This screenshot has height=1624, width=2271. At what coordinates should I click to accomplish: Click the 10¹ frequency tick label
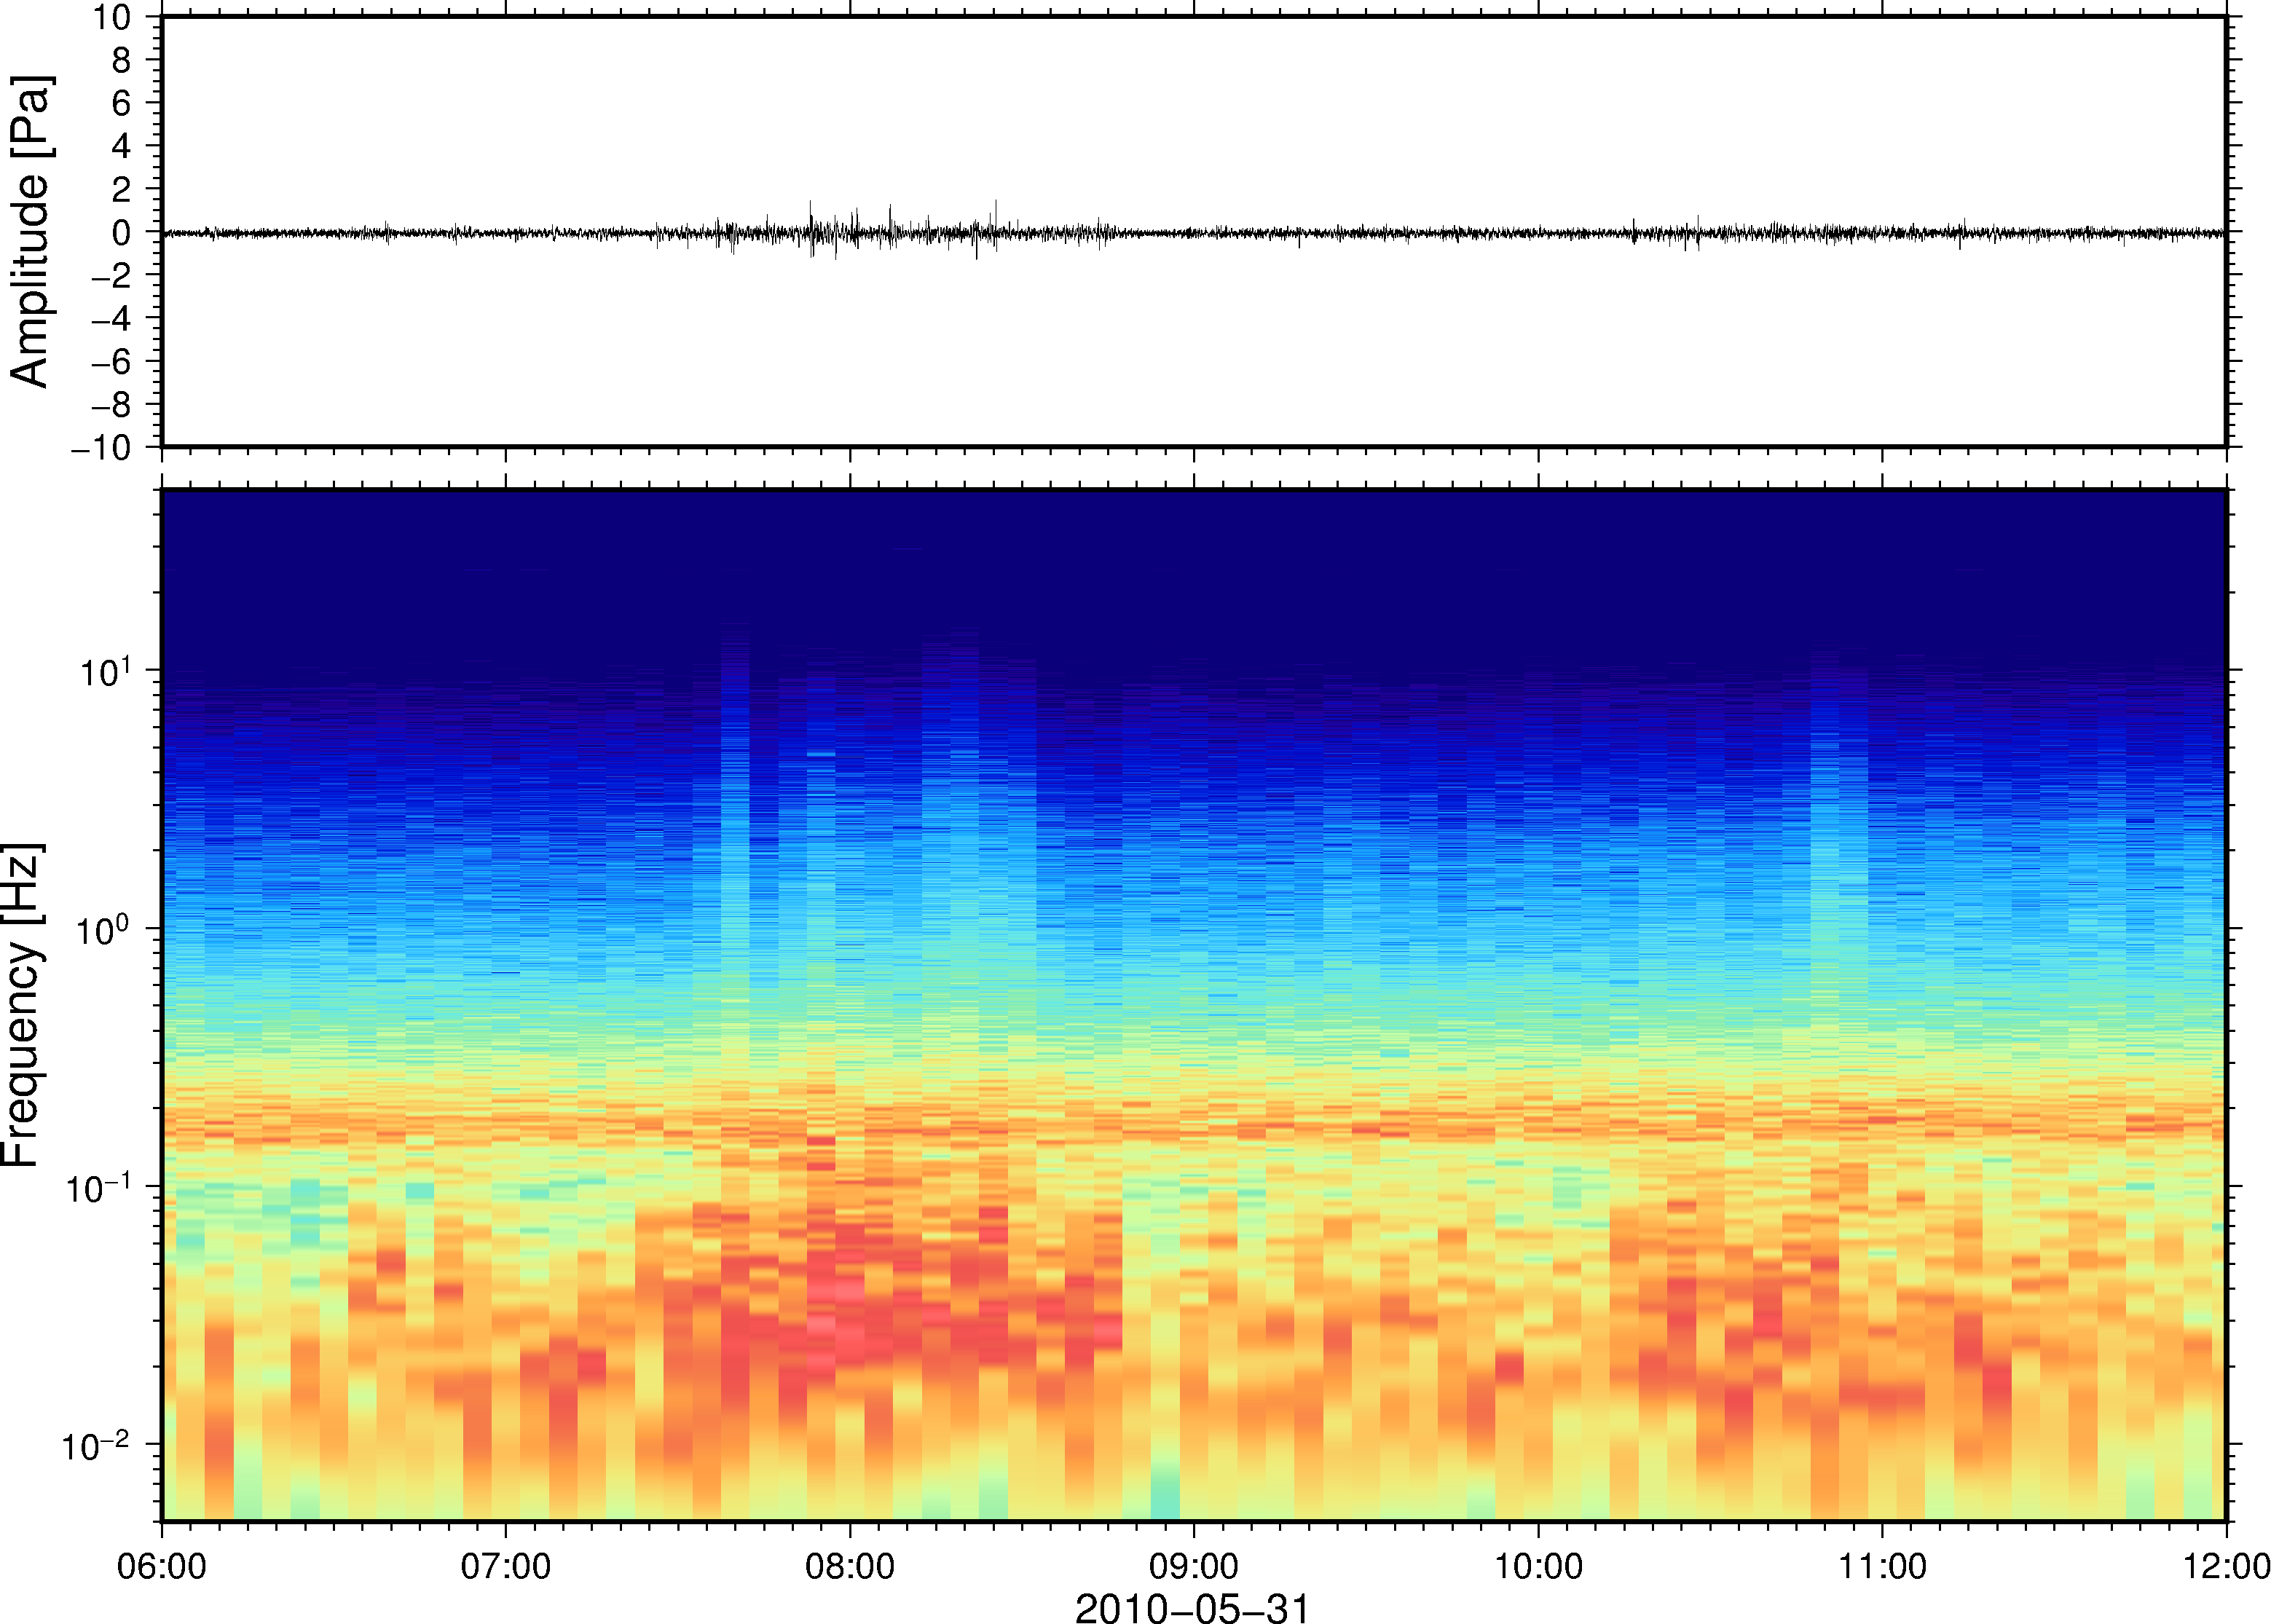105,671
